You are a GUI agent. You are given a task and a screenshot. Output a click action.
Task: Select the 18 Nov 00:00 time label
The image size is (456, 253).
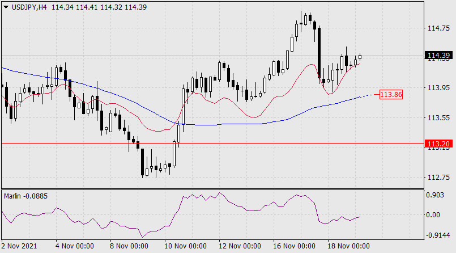[348, 246]
